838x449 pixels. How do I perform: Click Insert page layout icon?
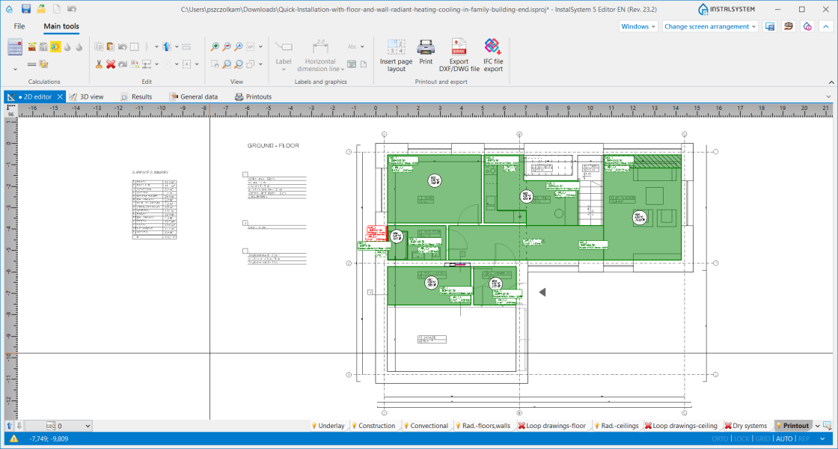coord(396,55)
